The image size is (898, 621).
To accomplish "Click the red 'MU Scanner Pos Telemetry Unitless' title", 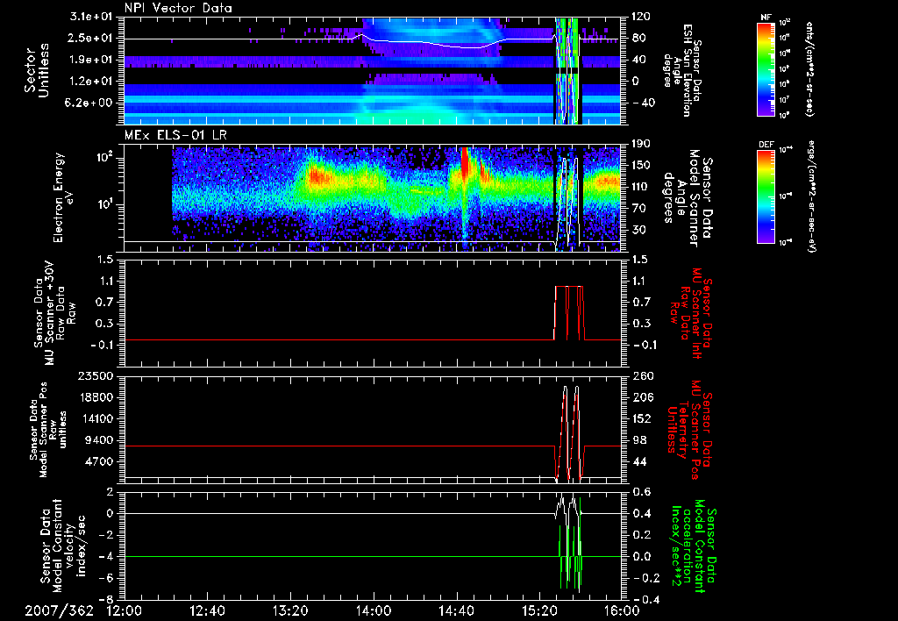I will tap(690, 430).
